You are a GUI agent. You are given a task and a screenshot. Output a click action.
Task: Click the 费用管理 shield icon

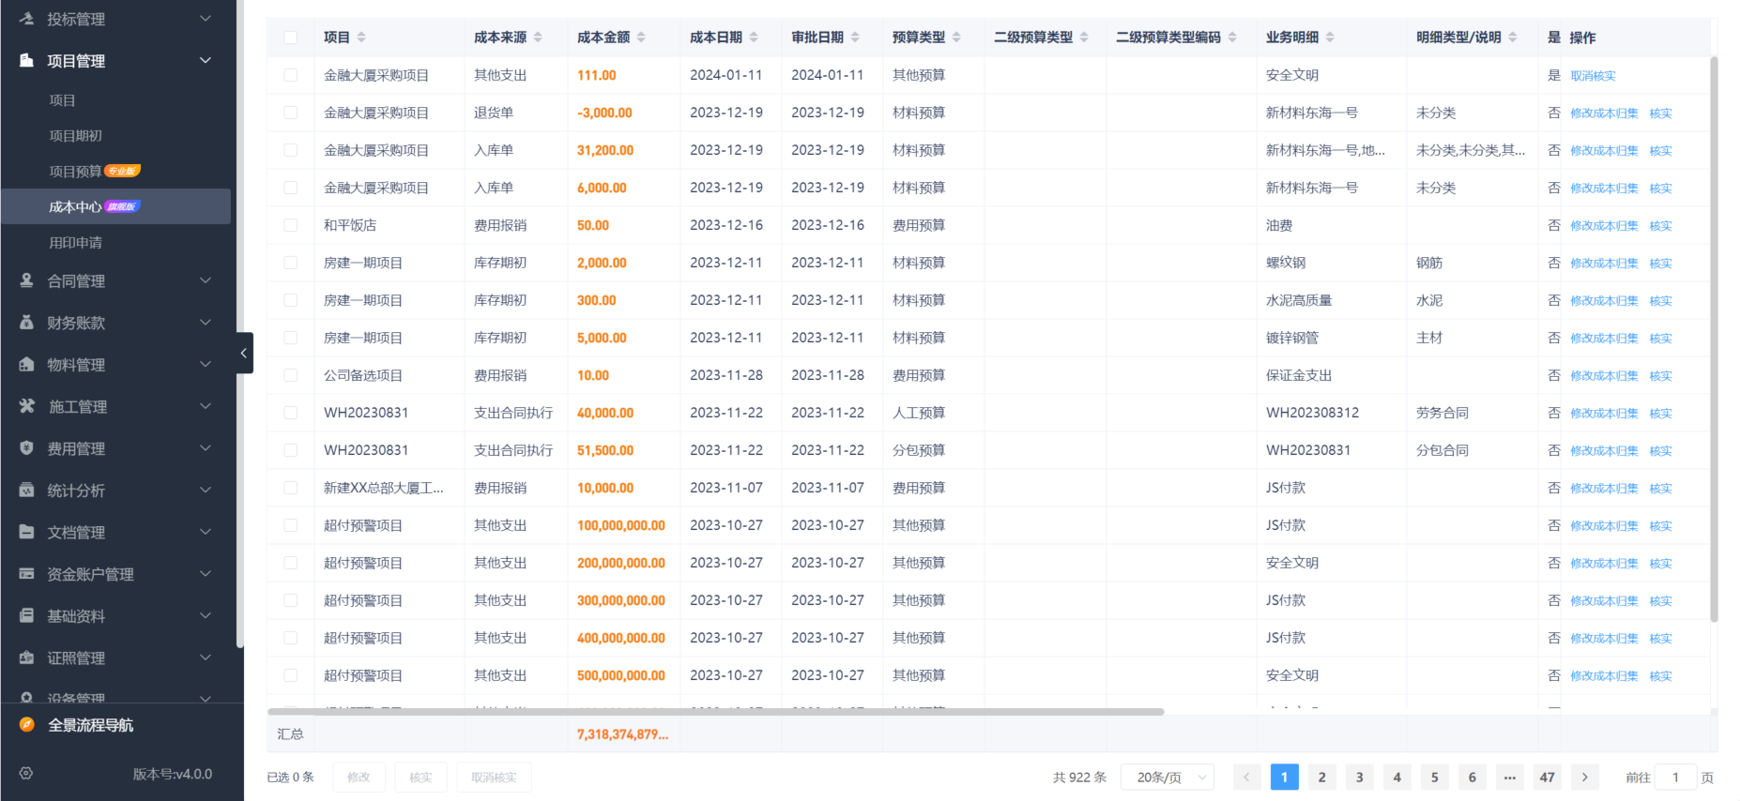(x=26, y=448)
